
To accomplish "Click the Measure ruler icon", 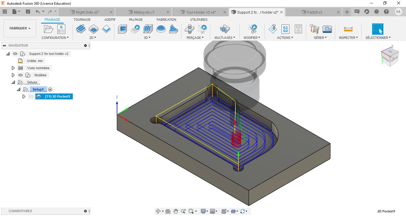I will [x=348, y=29].
